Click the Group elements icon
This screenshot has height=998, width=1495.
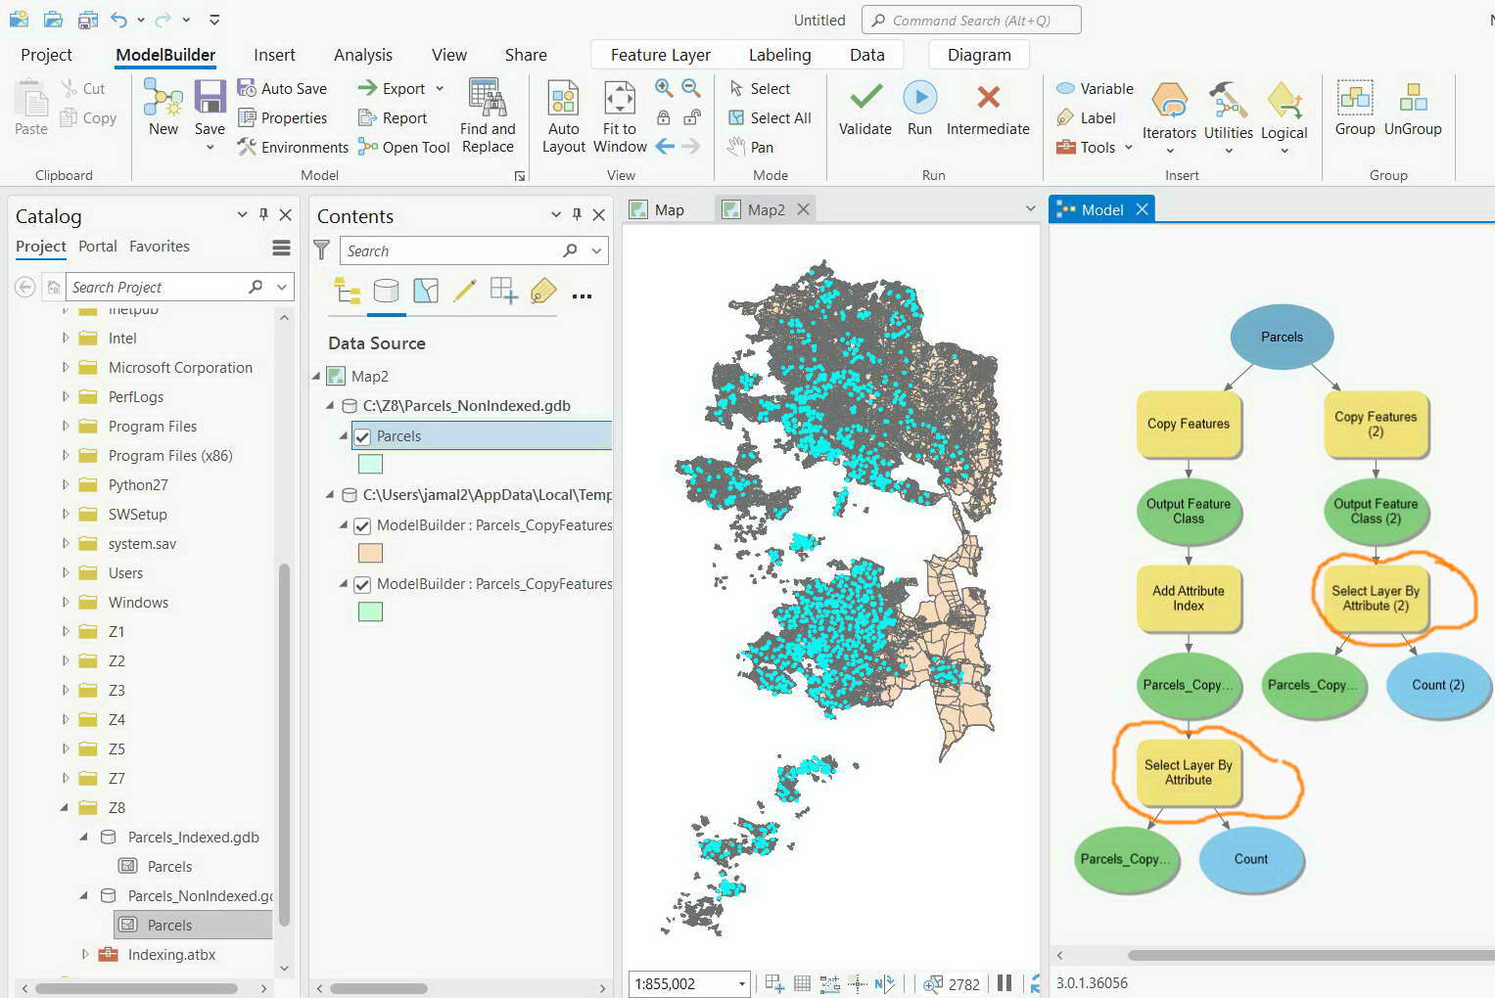1355,98
